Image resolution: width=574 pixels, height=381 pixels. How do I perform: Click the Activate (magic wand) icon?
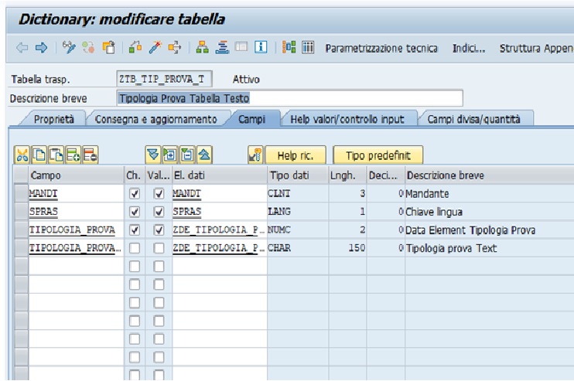click(x=155, y=48)
